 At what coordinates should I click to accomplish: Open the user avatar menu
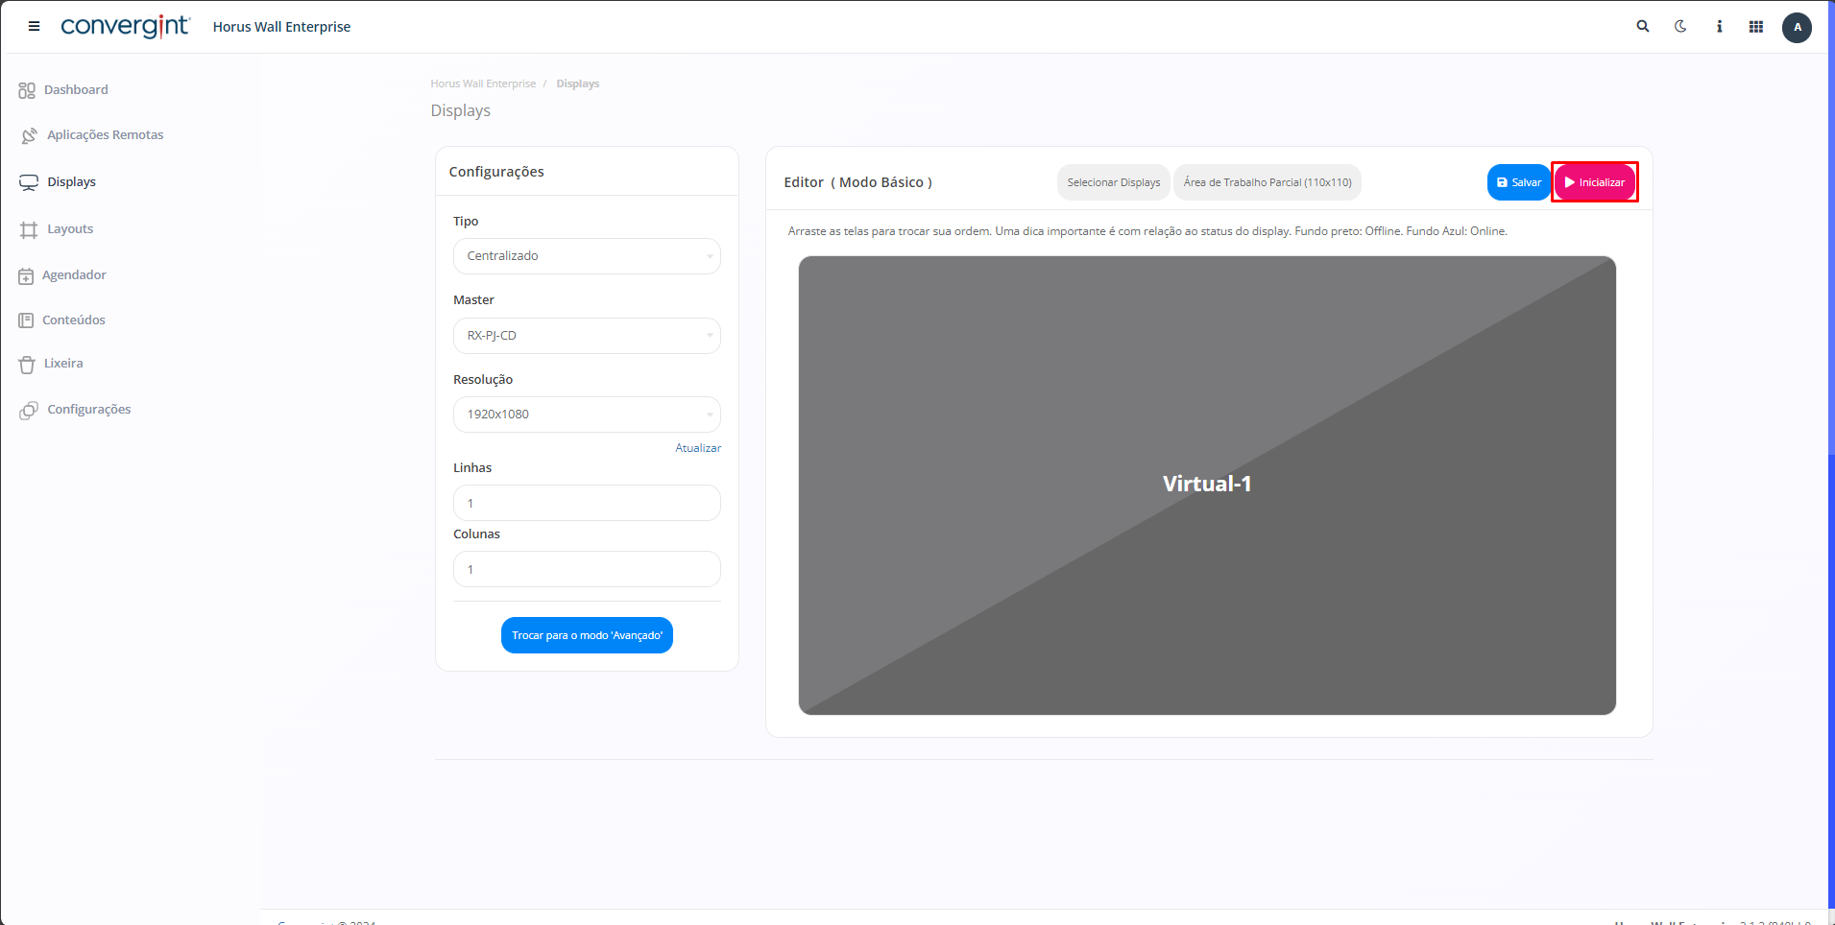tap(1797, 27)
